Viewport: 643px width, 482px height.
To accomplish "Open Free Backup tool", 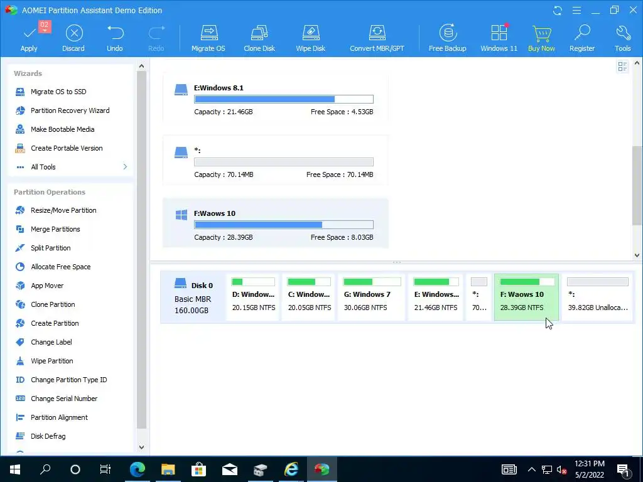I will click(447, 38).
